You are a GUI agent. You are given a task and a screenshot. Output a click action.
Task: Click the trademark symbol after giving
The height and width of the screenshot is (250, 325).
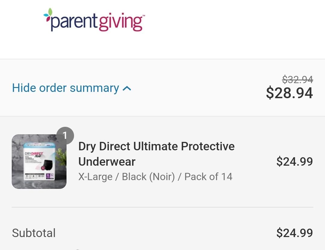[144, 15]
